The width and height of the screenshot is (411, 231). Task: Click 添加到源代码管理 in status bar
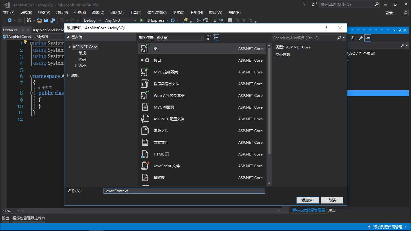click(x=388, y=227)
